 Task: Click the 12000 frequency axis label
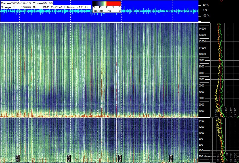(x=202, y=42)
